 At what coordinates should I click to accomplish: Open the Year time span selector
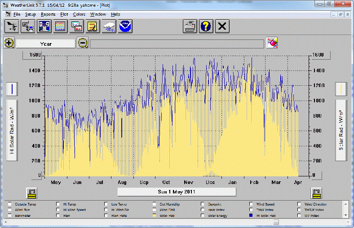point(46,43)
